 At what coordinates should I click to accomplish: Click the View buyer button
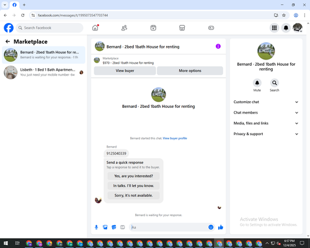click(125, 71)
